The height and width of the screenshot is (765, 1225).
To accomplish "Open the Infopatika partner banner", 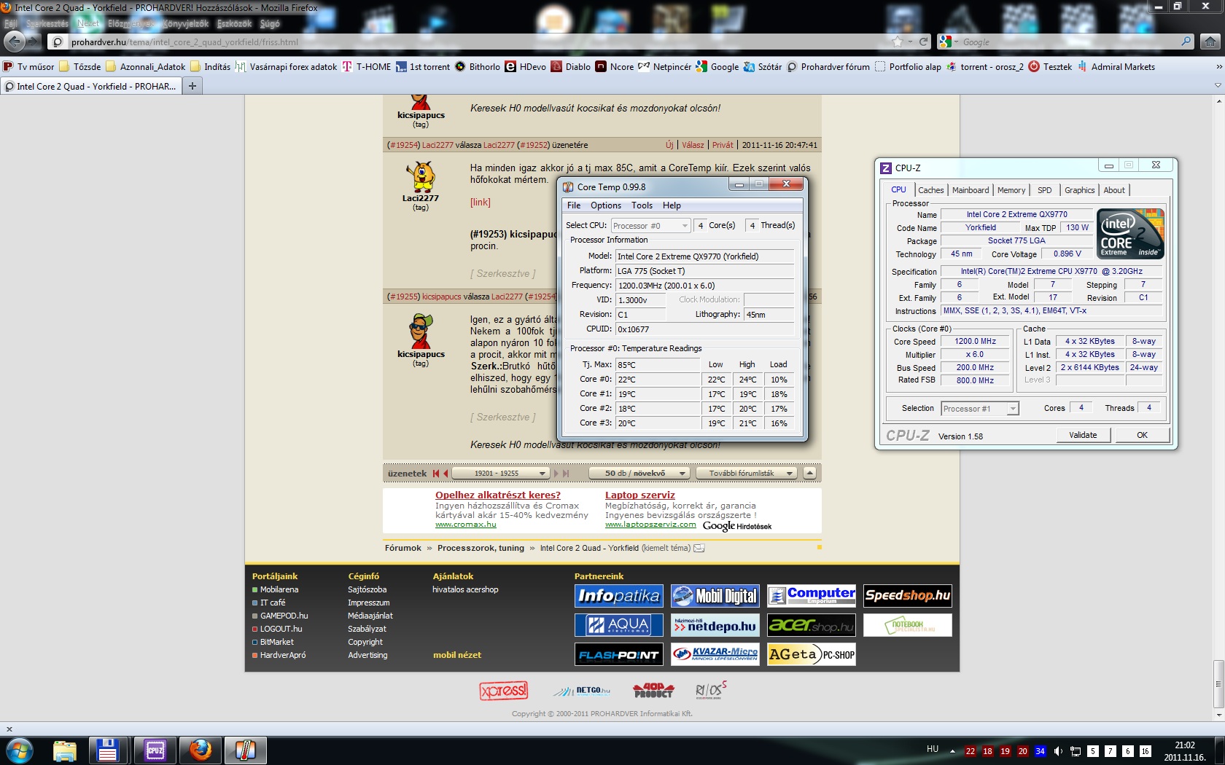I will point(619,596).
